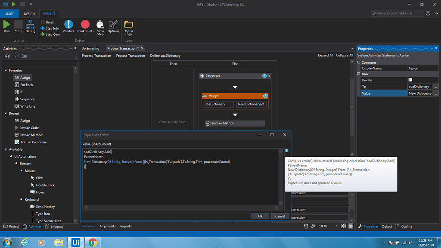Click OK in Expression Editor
The image size is (441, 248).
(260, 216)
